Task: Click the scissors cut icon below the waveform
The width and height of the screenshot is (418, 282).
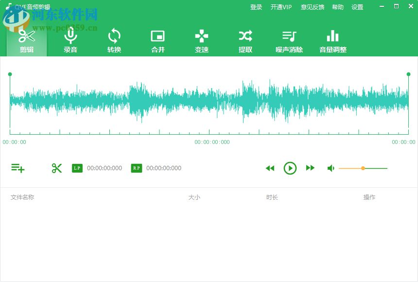Action: (57, 168)
